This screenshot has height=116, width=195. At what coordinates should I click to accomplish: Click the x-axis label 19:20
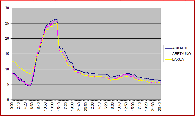(146, 107)
